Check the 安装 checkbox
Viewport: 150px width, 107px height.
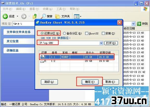pos(103,33)
